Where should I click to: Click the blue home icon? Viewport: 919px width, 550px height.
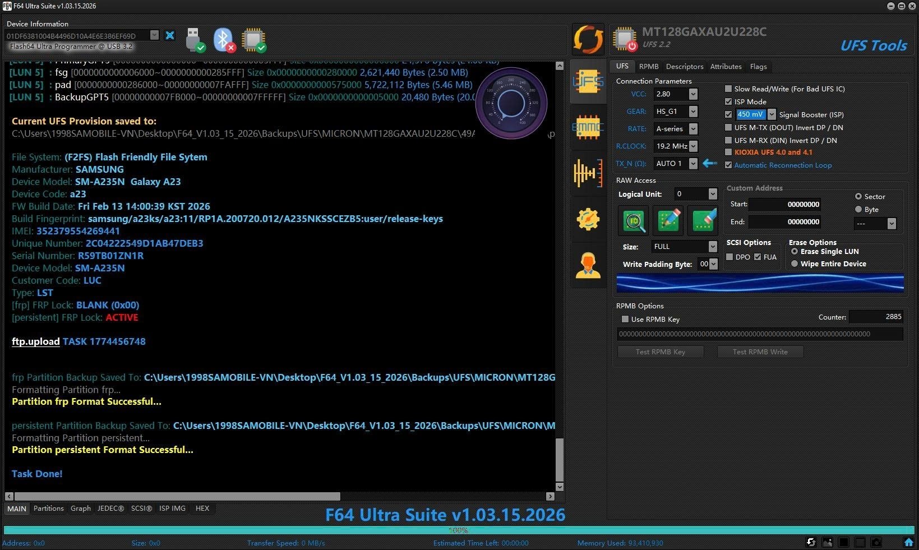click(x=909, y=542)
